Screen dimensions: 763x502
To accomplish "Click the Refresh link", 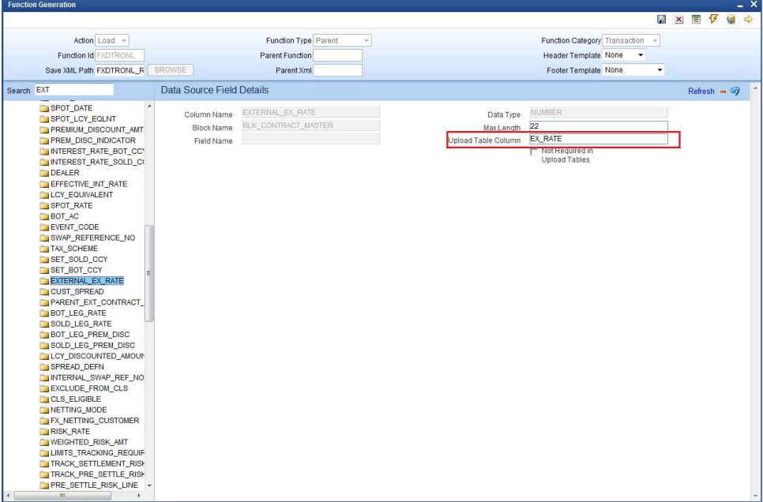I will (x=701, y=92).
